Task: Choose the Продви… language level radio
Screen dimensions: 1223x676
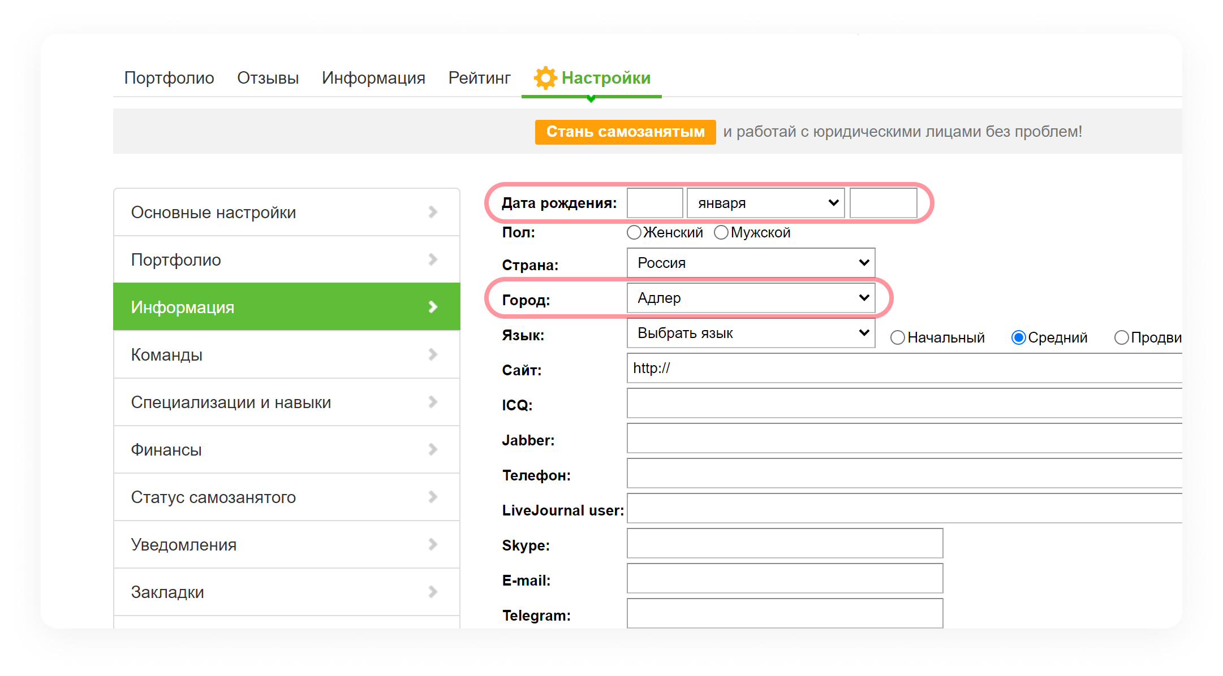Action: (1122, 337)
